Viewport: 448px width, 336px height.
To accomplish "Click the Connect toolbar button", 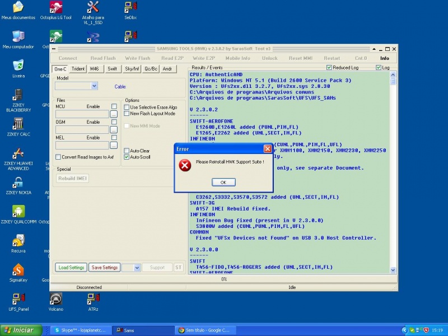I will (x=68, y=58).
